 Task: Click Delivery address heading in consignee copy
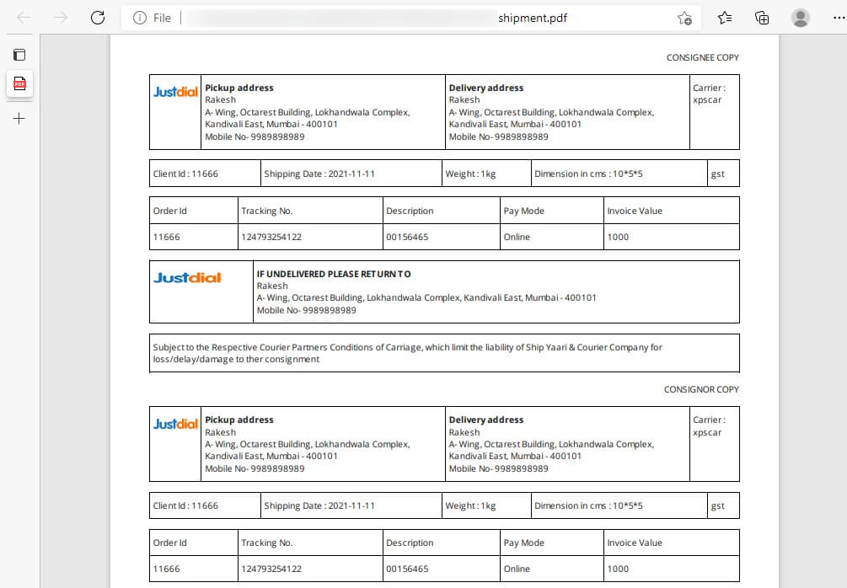[x=486, y=88]
